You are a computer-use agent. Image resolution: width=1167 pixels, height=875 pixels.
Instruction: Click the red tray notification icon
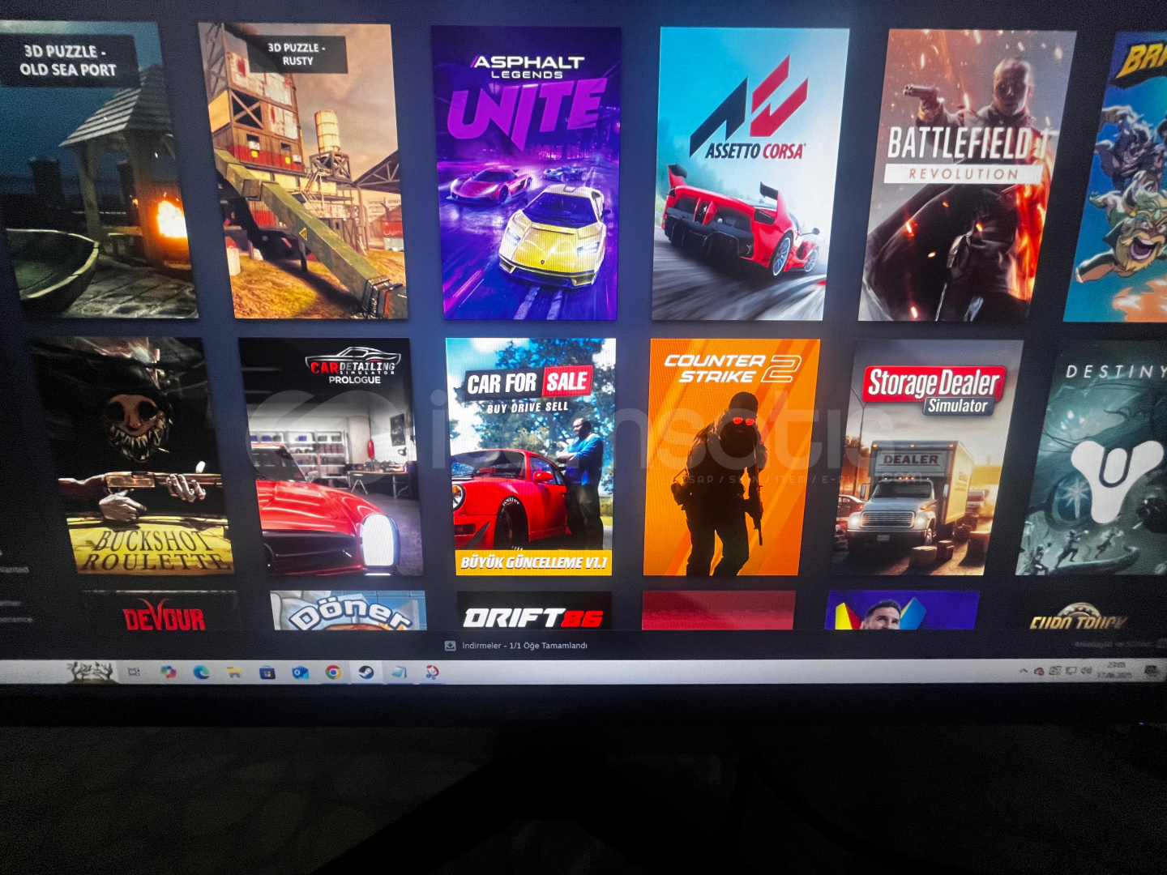pyautogui.click(x=1039, y=672)
